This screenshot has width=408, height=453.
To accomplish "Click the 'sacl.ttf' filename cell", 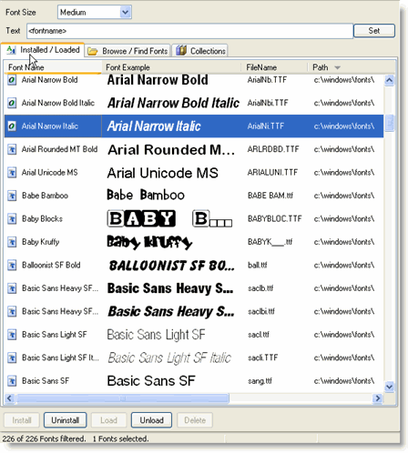I will pos(259,335).
